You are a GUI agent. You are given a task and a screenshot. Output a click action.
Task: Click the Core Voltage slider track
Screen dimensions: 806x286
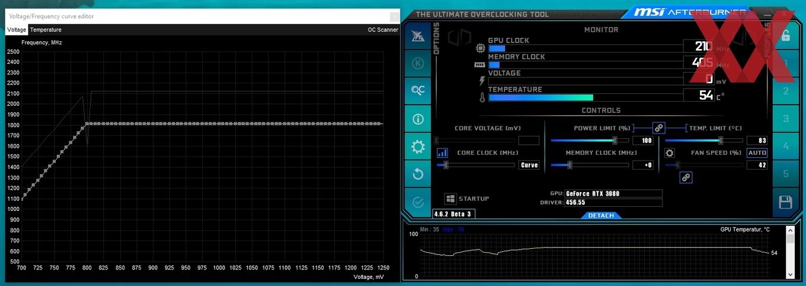pos(475,141)
